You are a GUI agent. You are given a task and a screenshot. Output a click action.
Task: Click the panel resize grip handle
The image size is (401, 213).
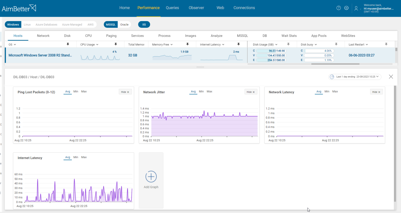[200, 67]
